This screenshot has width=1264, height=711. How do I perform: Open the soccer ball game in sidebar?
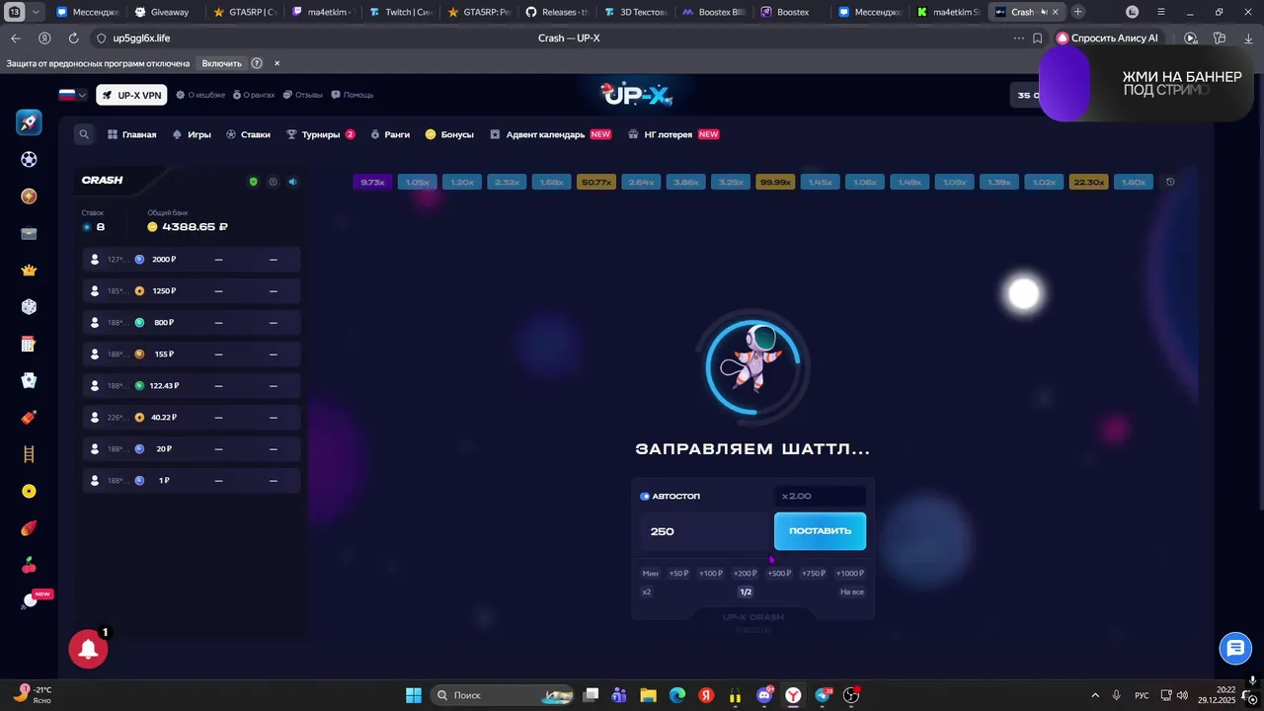pyautogui.click(x=29, y=159)
